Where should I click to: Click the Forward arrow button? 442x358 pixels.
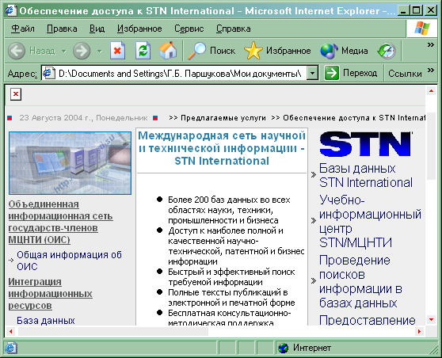pyautogui.click(x=82, y=51)
